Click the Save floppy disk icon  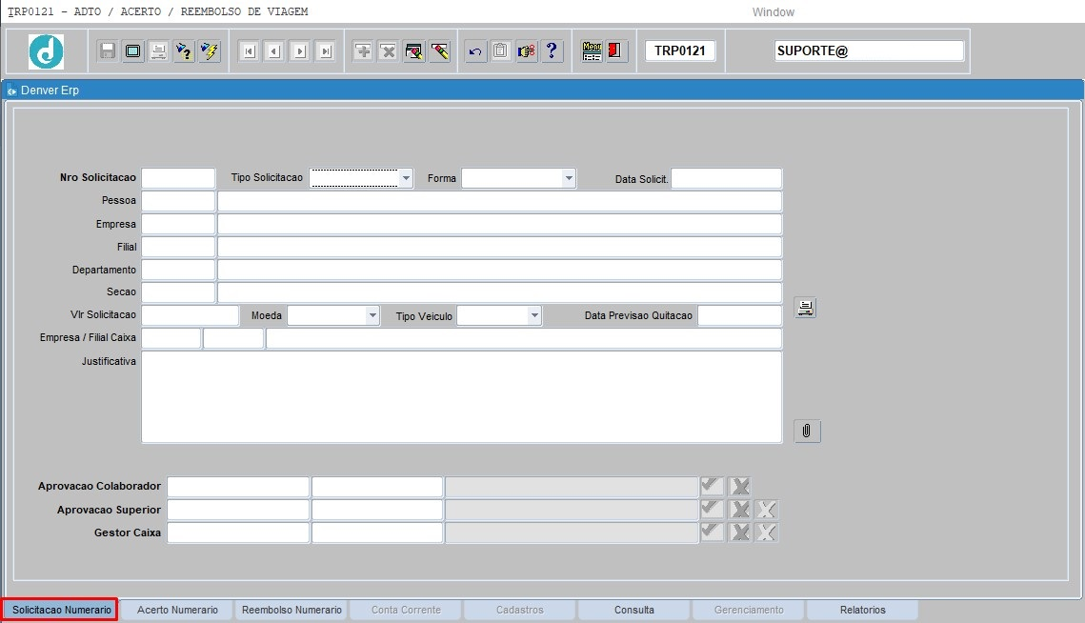click(x=108, y=51)
